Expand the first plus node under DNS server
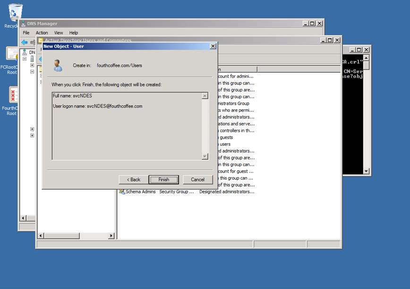 tap(32, 66)
